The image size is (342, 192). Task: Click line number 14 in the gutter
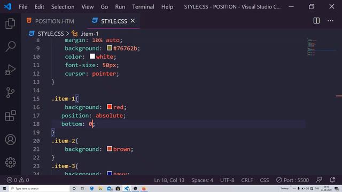pos(36,90)
